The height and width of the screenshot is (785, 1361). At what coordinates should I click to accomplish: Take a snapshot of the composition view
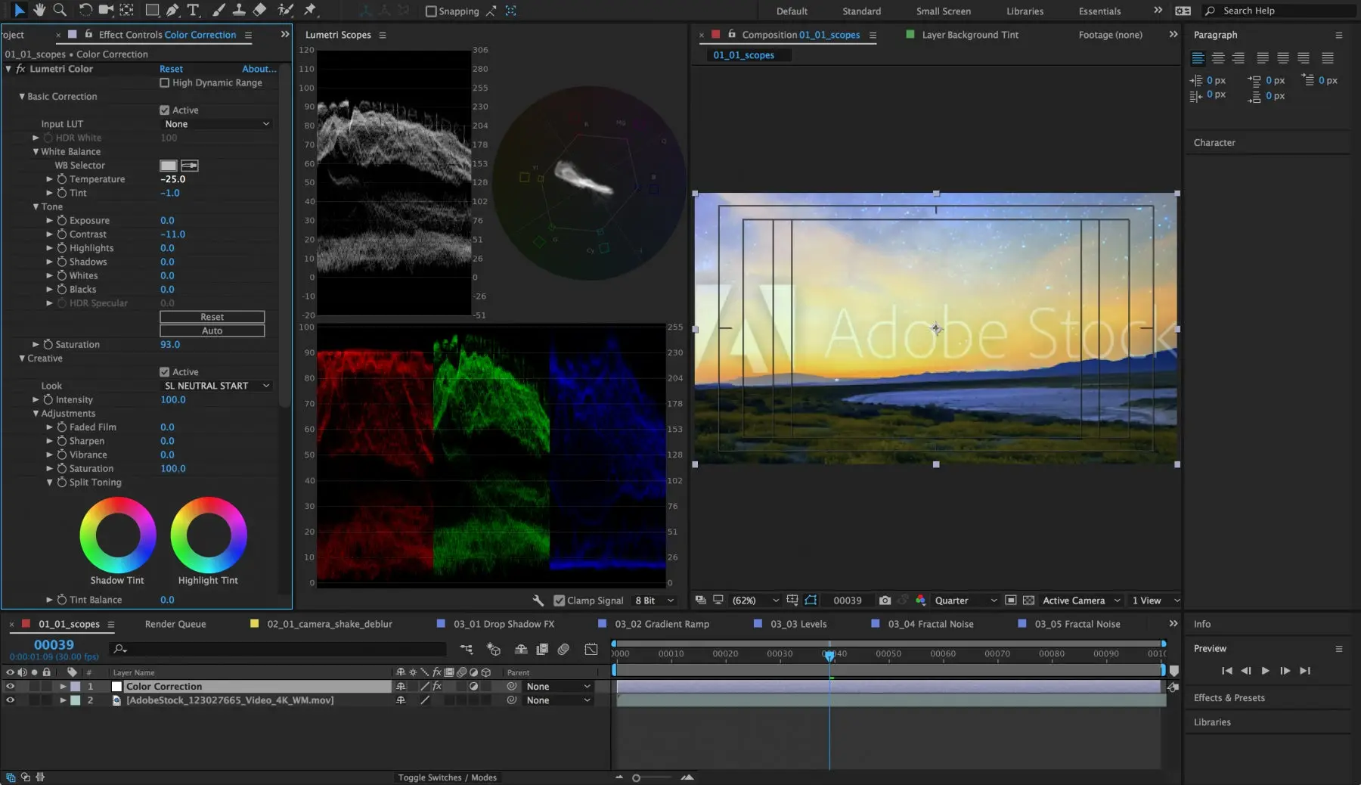point(885,600)
